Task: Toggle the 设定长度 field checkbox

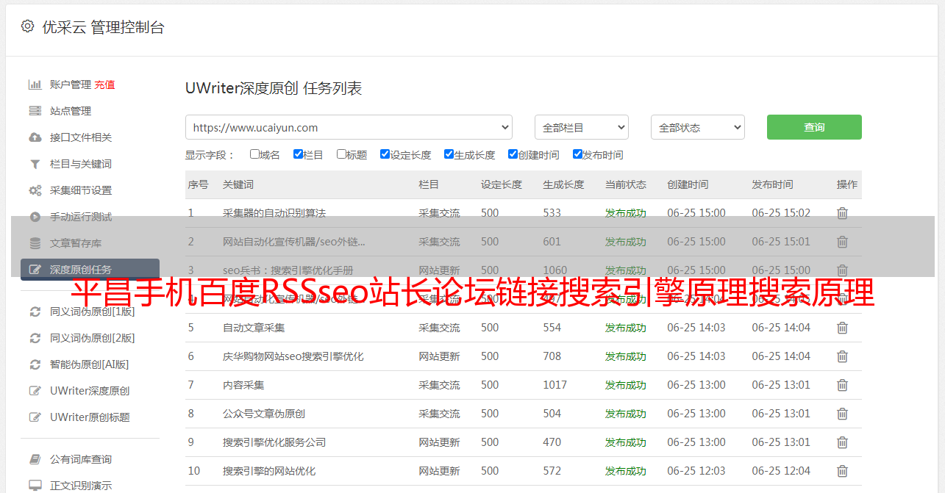Action: coord(385,154)
